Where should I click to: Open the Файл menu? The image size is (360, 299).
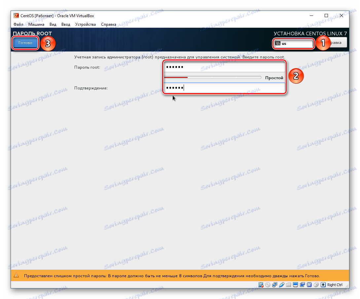(x=18, y=24)
